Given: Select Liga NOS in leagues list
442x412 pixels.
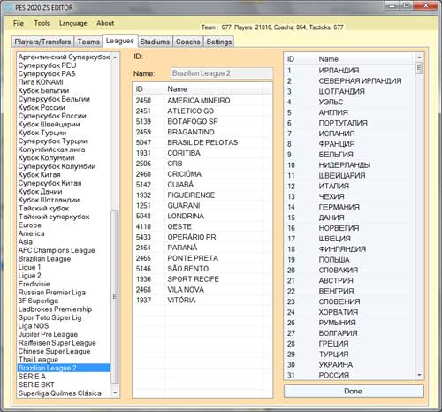Looking at the screenshot, I should 64,326.
